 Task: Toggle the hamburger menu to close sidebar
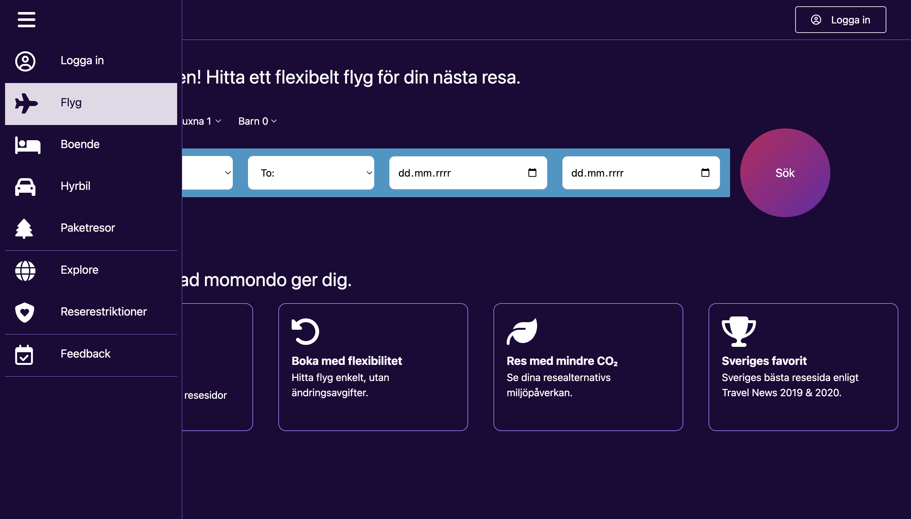click(26, 20)
